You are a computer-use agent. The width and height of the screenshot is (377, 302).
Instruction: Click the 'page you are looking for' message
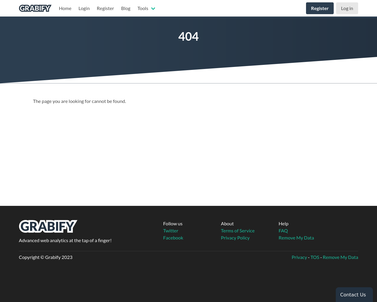coord(80,101)
